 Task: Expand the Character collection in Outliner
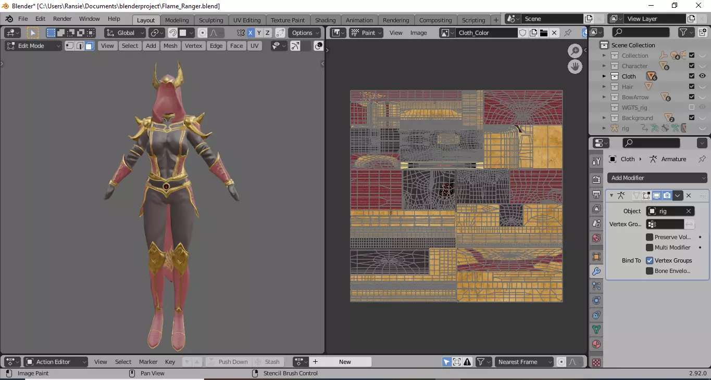(604, 66)
